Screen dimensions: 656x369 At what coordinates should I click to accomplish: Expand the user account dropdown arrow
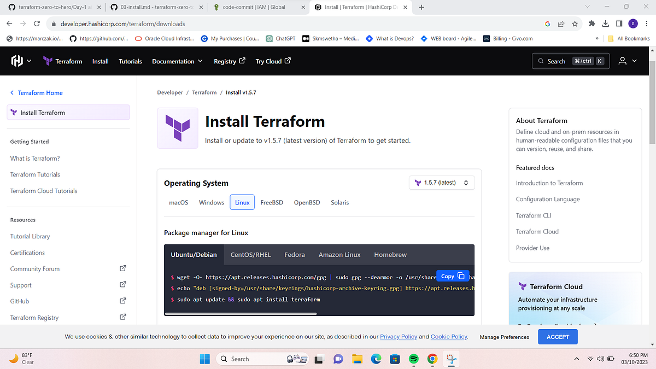coord(634,61)
